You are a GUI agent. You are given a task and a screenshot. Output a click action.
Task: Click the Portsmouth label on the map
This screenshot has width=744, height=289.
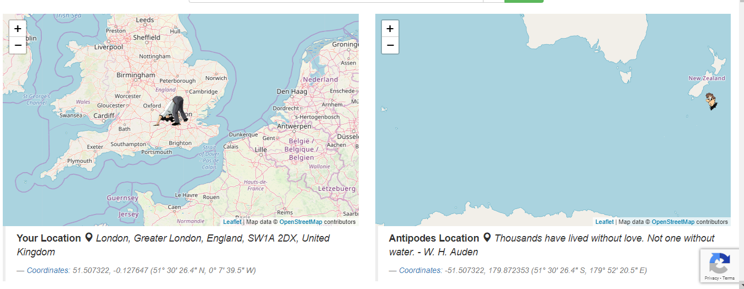pyautogui.click(x=157, y=152)
